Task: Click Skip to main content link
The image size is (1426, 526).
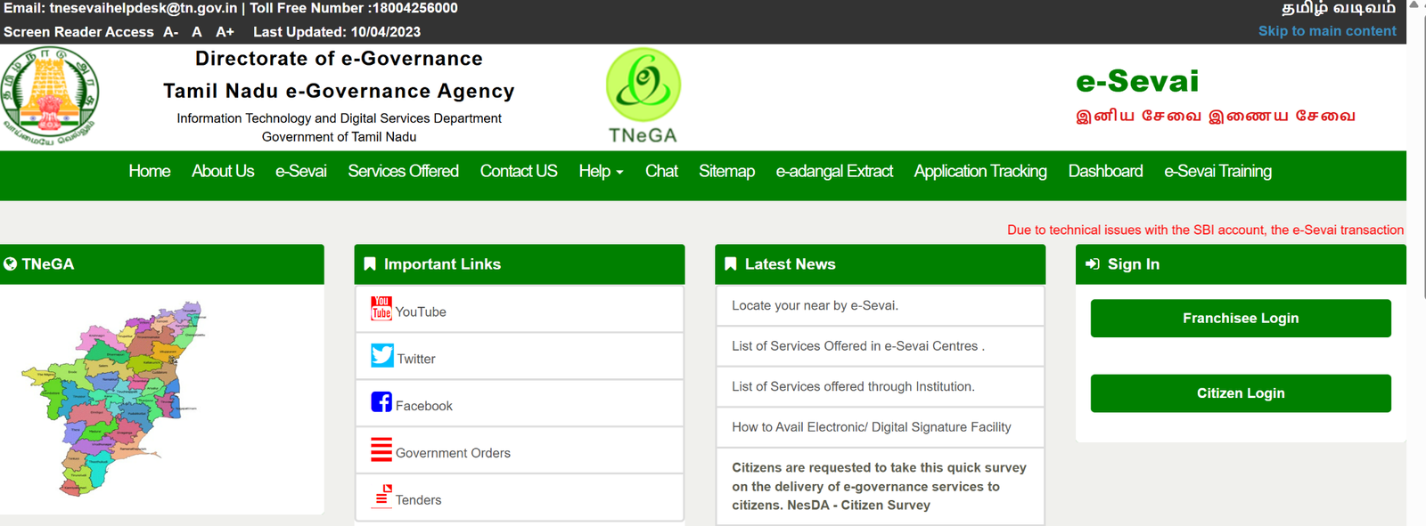Action: pos(1327,31)
